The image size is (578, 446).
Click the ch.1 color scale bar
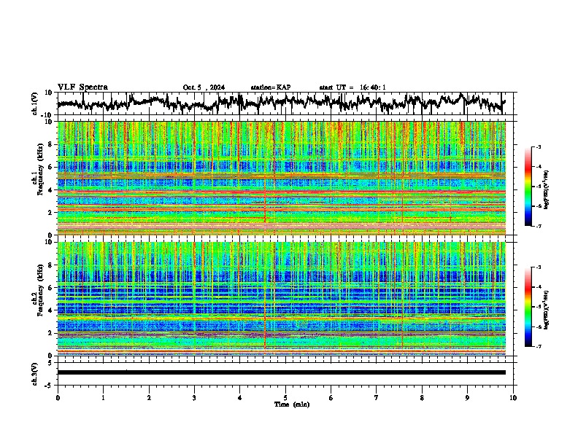[528, 186]
